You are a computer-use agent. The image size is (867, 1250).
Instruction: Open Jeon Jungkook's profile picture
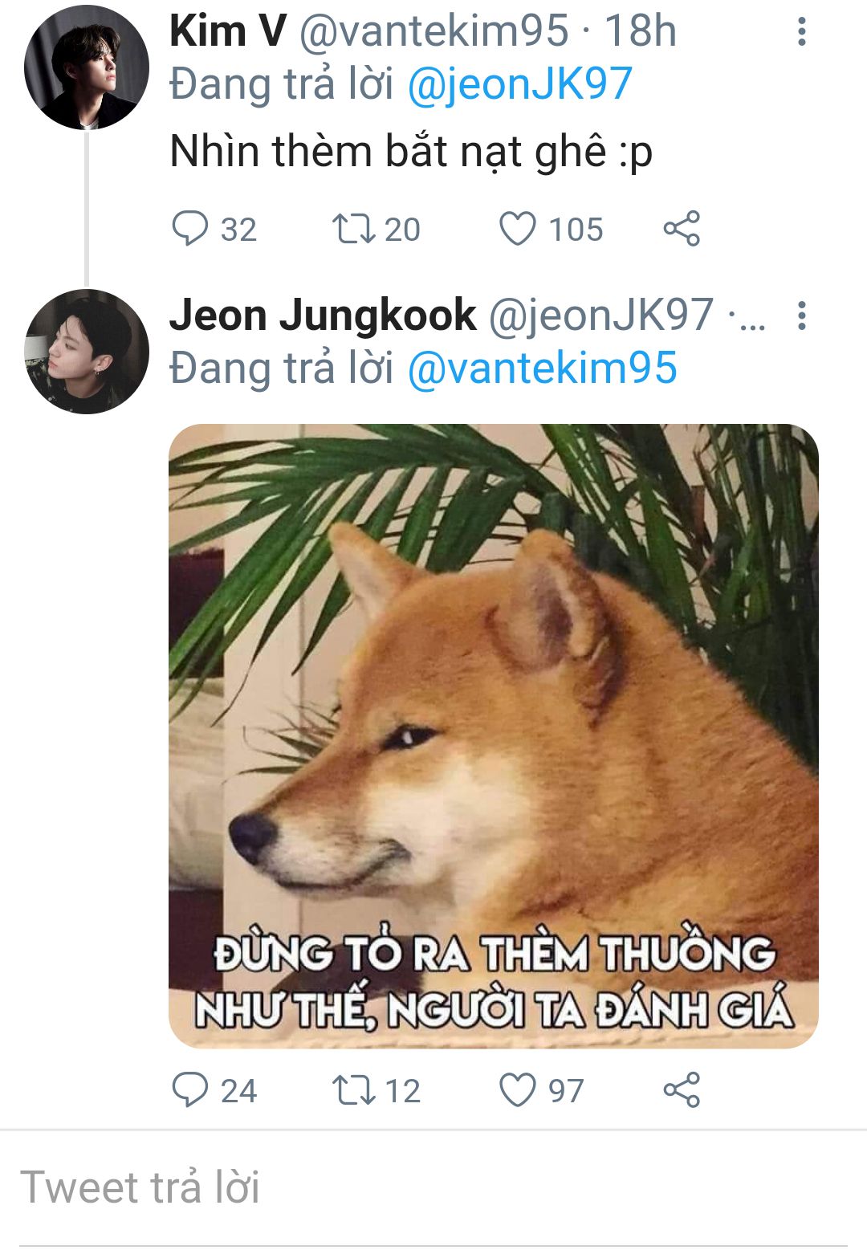87,352
